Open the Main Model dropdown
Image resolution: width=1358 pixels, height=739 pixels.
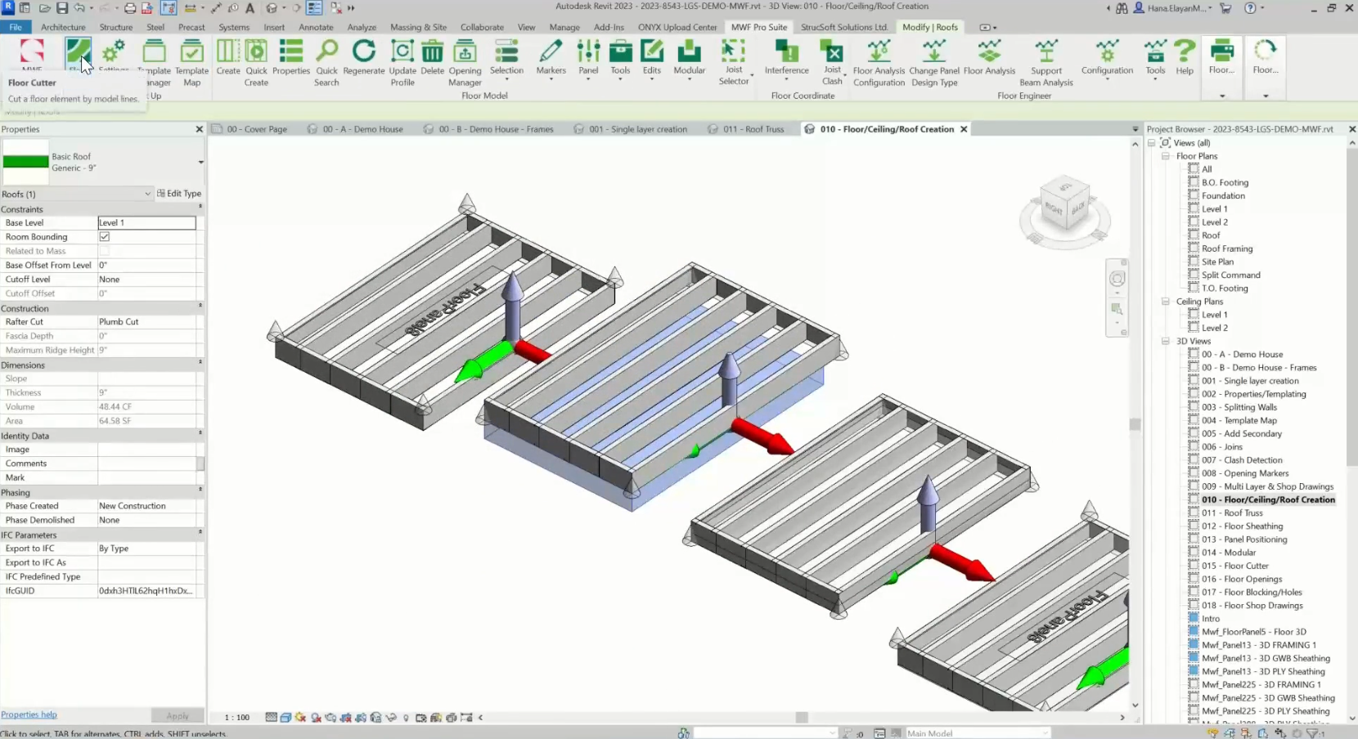[x=1044, y=733]
